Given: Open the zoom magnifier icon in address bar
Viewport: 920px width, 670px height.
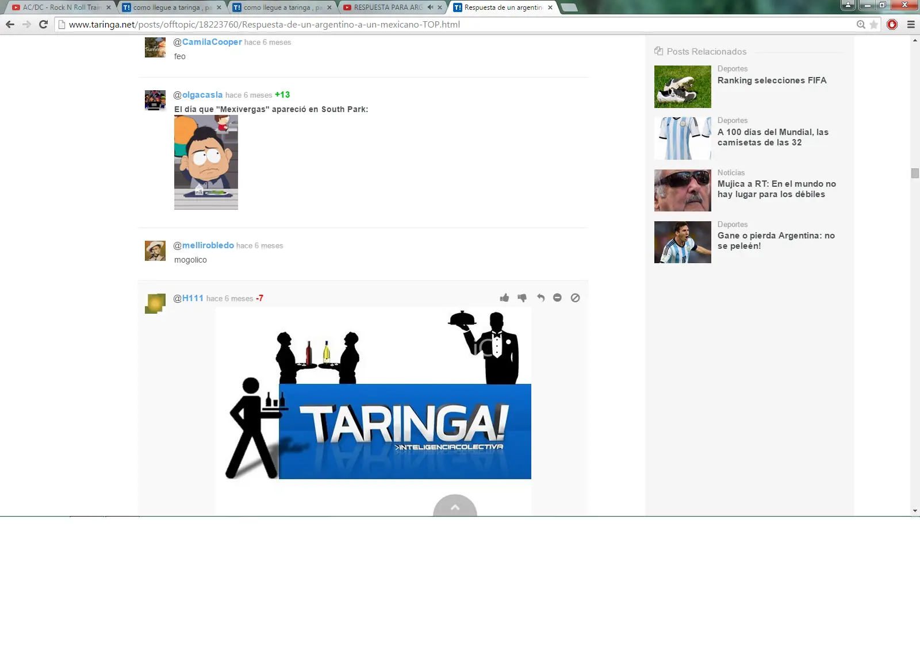Looking at the screenshot, I should click(x=861, y=24).
